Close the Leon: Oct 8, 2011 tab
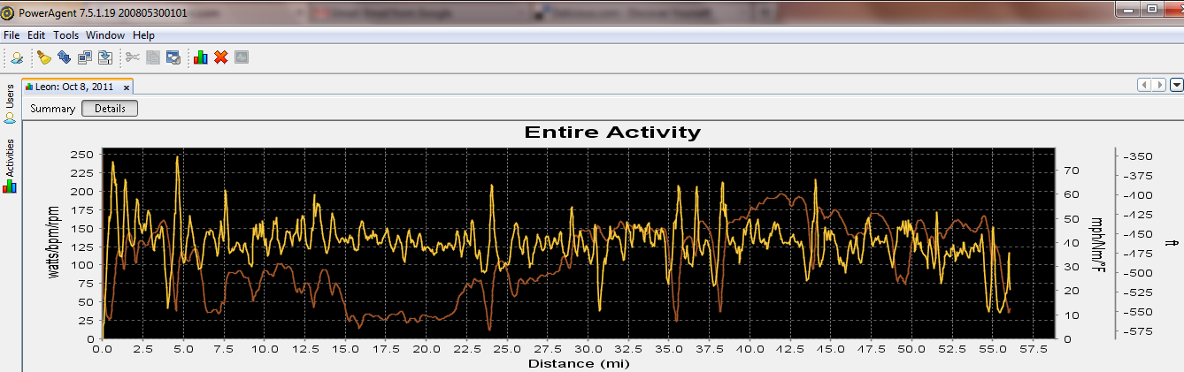 [x=127, y=87]
